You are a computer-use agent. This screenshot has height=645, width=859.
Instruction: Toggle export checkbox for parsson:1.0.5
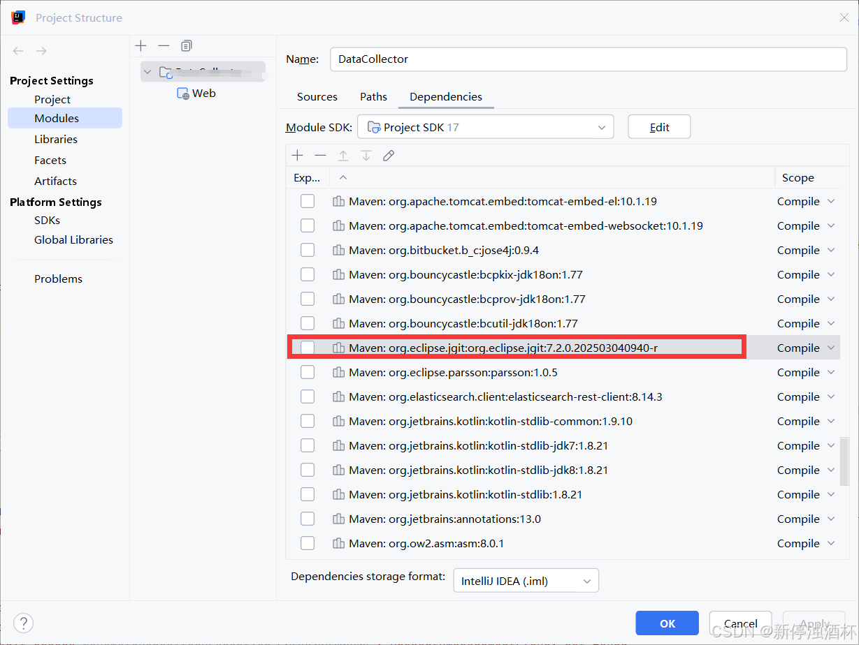308,372
